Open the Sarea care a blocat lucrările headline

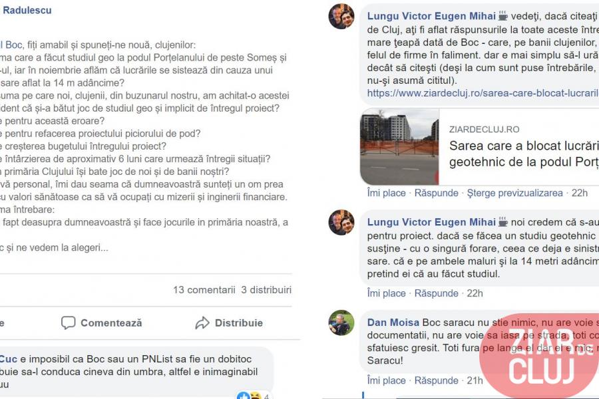[524, 154]
